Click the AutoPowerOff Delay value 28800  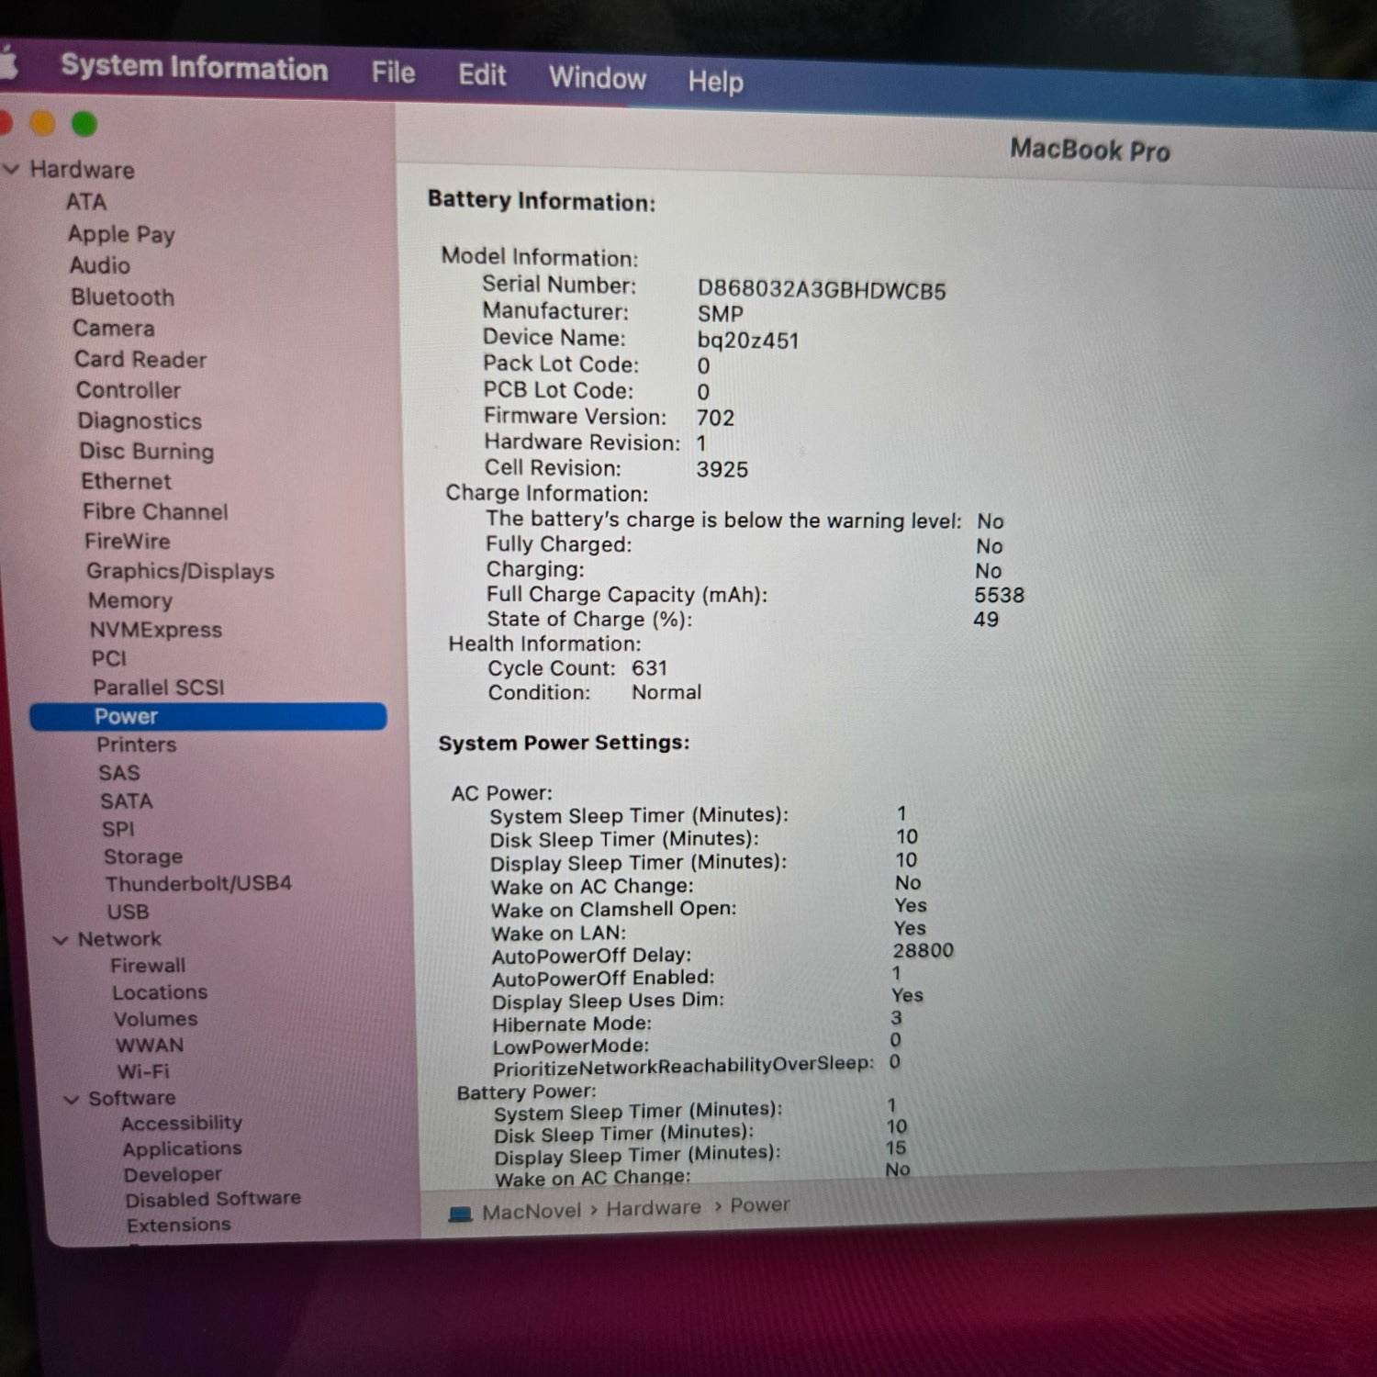924,951
